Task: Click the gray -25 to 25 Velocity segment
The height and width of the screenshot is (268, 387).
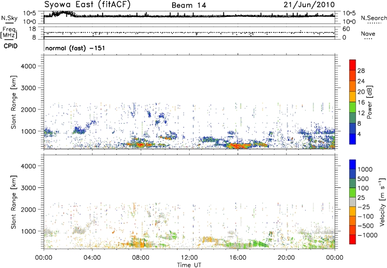Action: click(x=353, y=202)
